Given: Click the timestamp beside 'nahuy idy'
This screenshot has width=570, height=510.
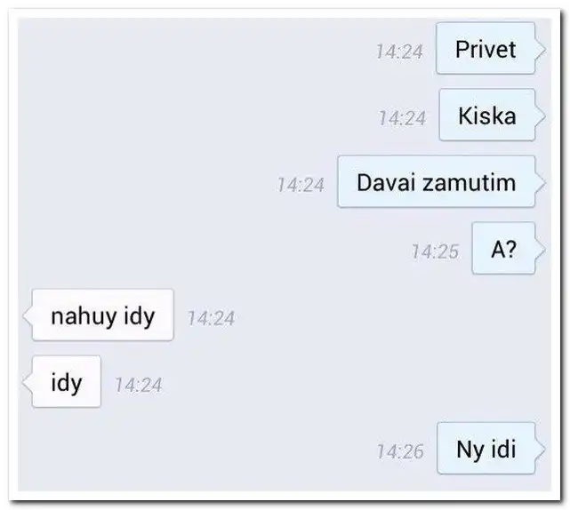Looking at the screenshot, I should 211,318.
